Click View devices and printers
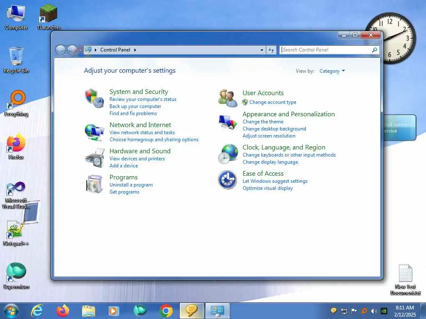 tap(137, 159)
